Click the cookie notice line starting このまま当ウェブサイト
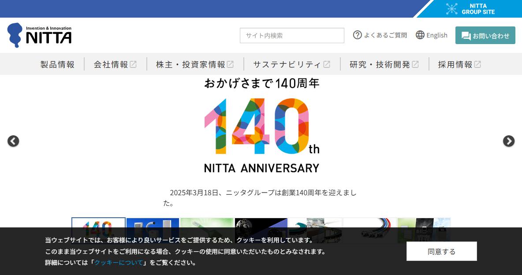The width and height of the screenshot is (522, 275). point(186,251)
